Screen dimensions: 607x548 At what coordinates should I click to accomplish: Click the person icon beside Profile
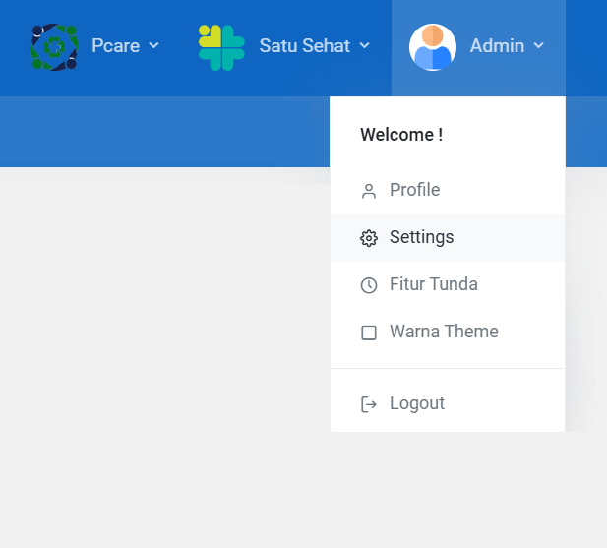(x=369, y=191)
